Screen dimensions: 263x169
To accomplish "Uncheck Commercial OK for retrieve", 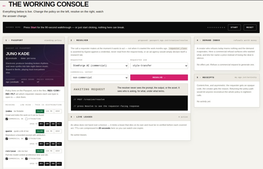I will (7, 159).
